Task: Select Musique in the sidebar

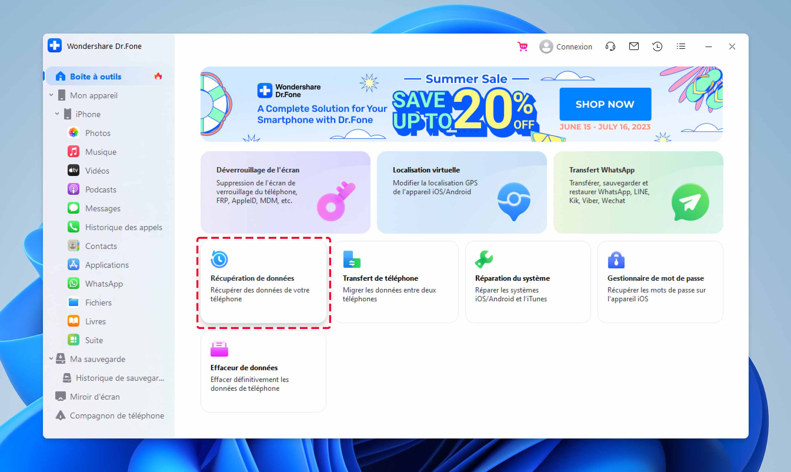Action: (x=101, y=152)
